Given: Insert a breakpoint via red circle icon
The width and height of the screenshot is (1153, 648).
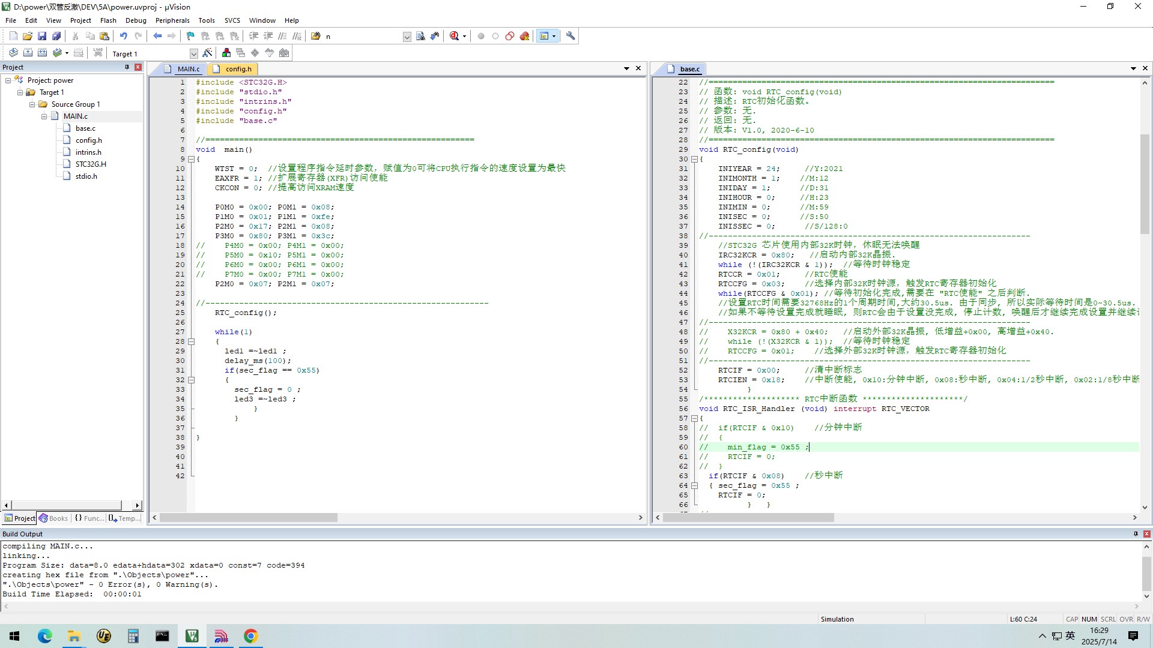Looking at the screenshot, I should [480, 36].
